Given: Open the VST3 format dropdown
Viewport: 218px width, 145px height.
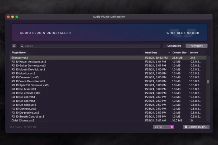Looking at the screenshot, I should (164, 127).
